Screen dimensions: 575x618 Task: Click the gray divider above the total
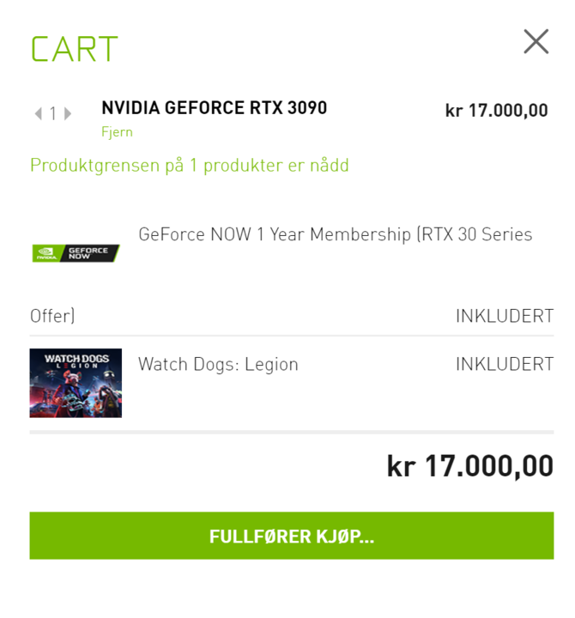292,433
